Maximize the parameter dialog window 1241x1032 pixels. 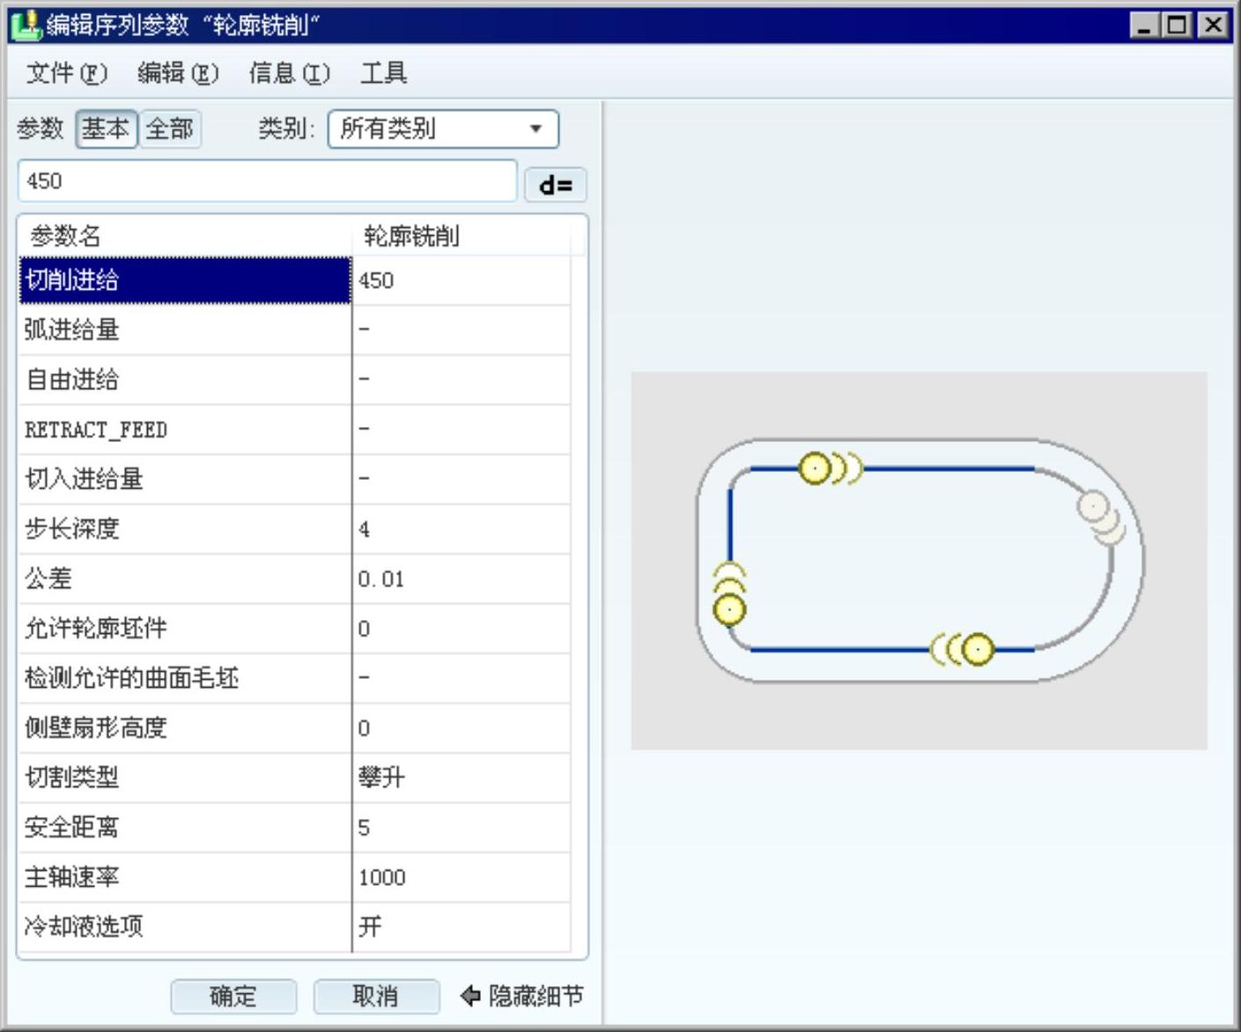tap(1177, 25)
